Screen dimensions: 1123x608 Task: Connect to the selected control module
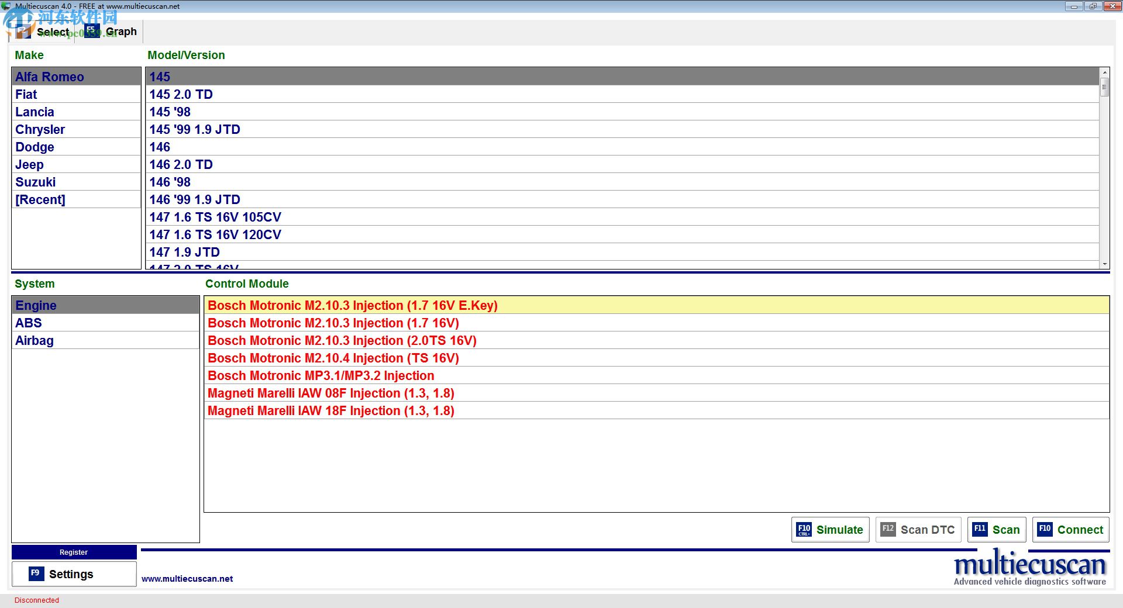tap(1070, 530)
